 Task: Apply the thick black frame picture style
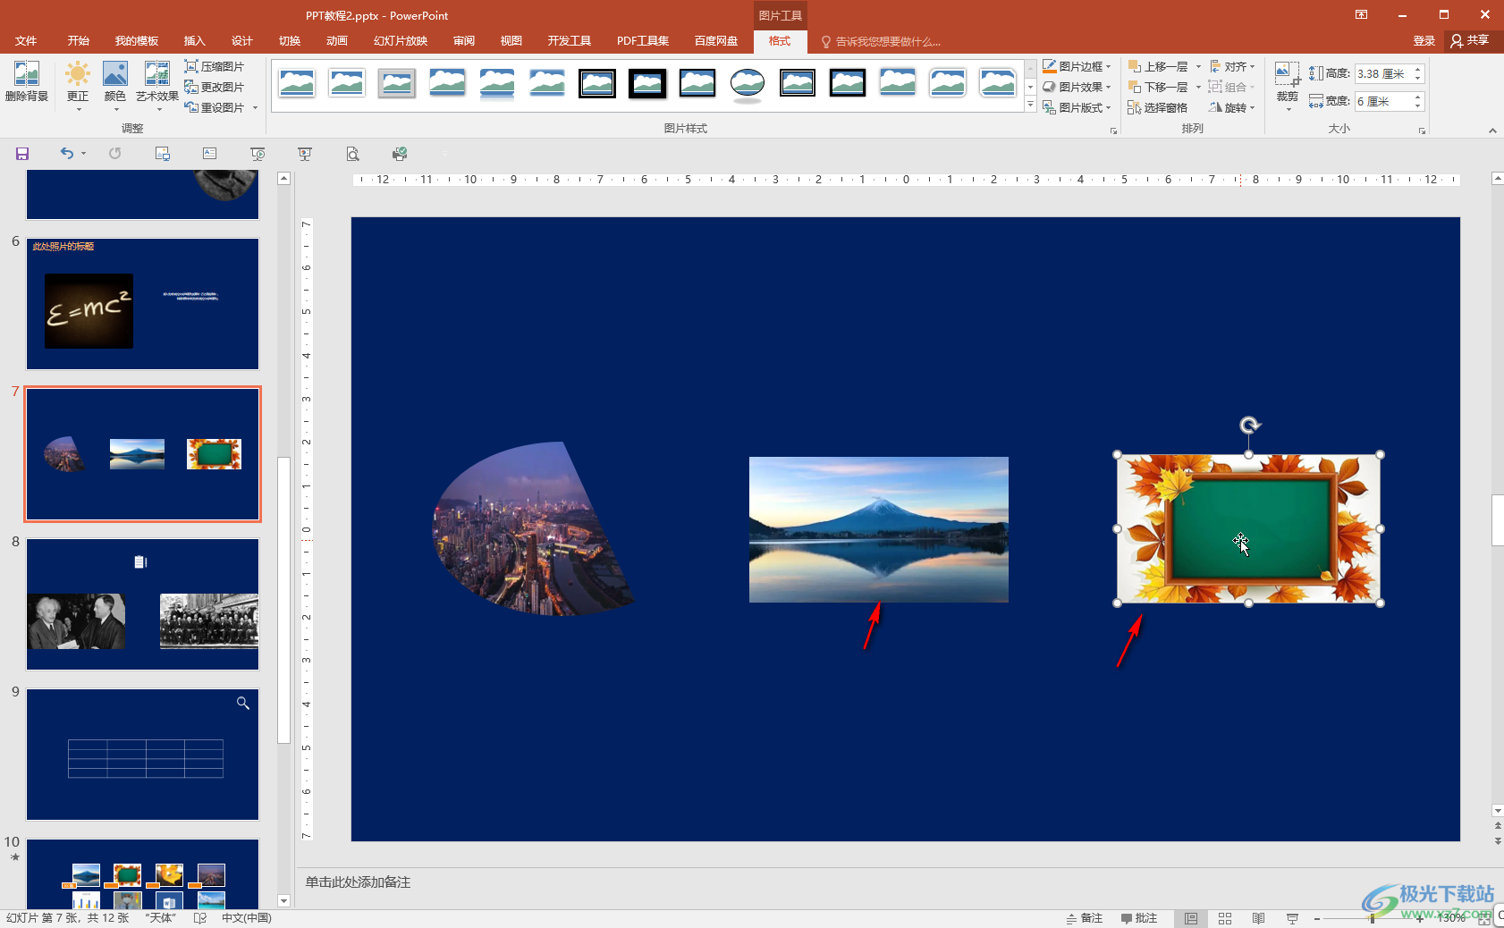tap(647, 84)
